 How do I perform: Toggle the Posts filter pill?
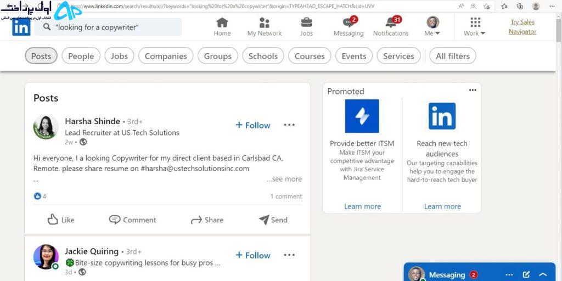pos(41,56)
